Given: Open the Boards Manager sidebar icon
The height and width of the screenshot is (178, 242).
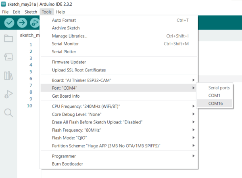Looking at the screenshot, I should [x=8, y=57].
